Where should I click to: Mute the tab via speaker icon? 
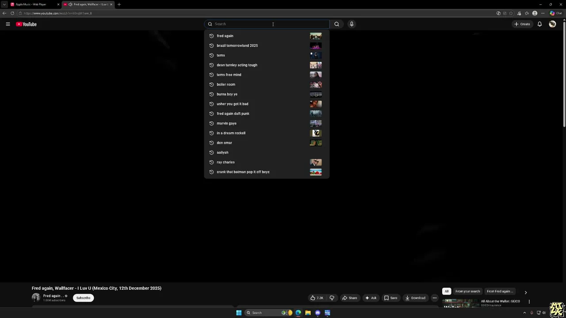pyautogui.click(x=70, y=4)
